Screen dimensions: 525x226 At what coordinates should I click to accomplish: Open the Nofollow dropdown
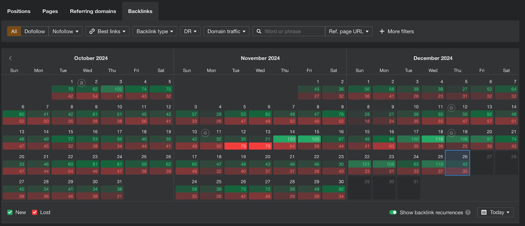[66, 31]
